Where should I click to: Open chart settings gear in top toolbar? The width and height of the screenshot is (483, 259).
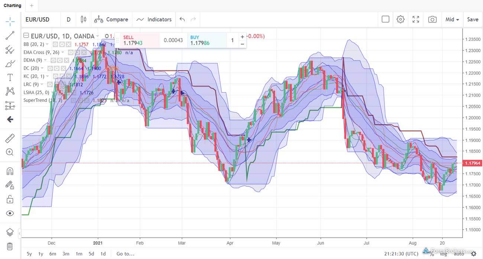point(400,20)
